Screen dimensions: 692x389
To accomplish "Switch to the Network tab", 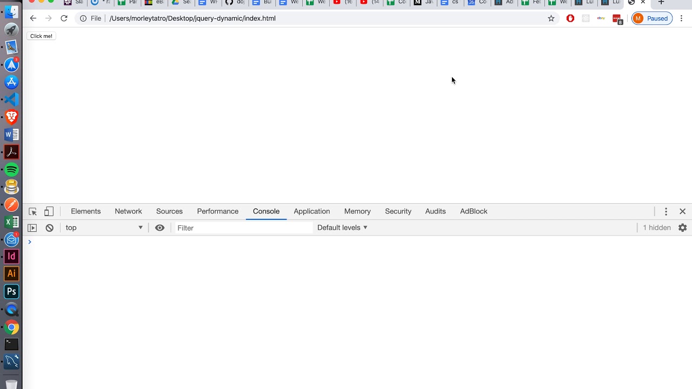I will tap(128, 211).
